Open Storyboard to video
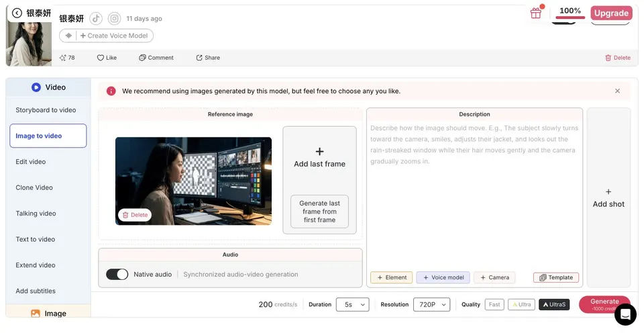The width and height of the screenshot is (644, 333). click(x=46, y=109)
